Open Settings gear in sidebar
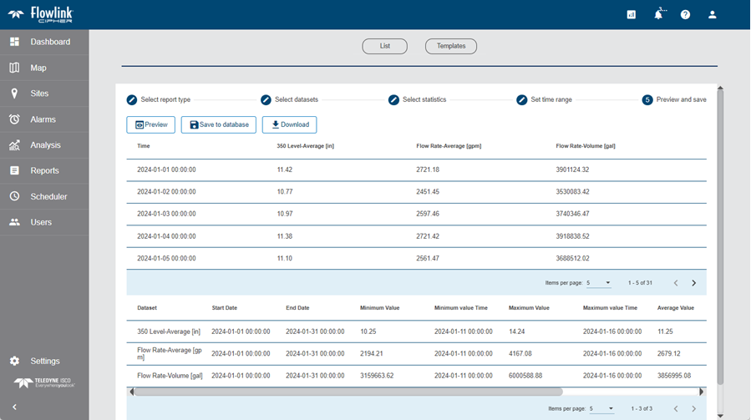The width and height of the screenshot is (751, 420). pyautogui.click(x=14, y=361)
